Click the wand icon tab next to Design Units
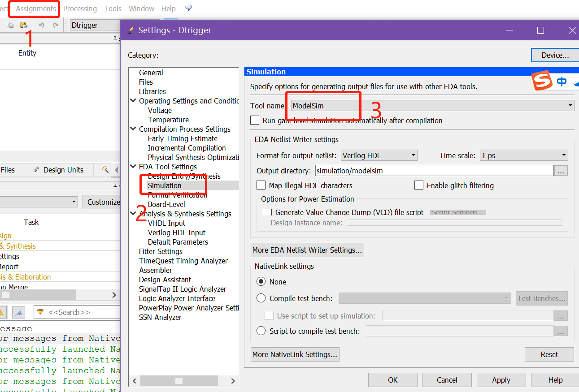This screenshot has width=579, height=392. (104, 169)
